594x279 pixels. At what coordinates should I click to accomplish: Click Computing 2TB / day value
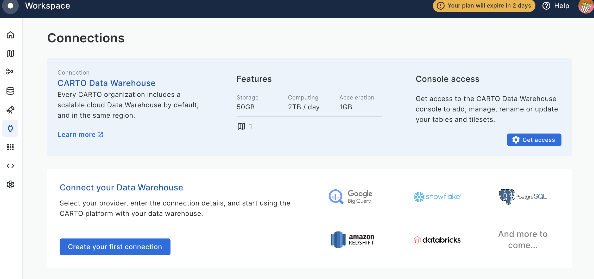(x=304, y=107)
